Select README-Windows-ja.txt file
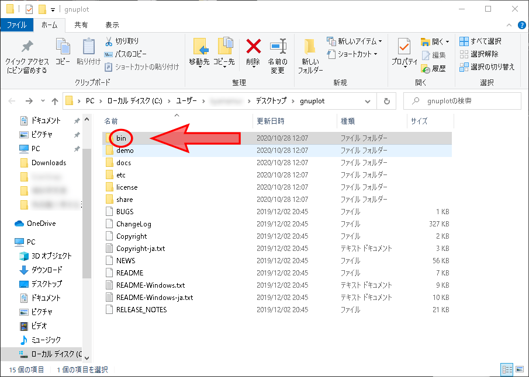This screenshot has width=529, height=377. [276, 298]
